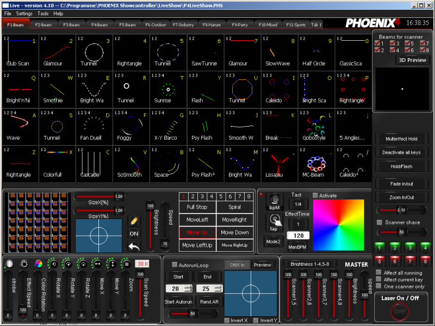Click the spinner arrows beside Start value 20
The image size is (435, 326).
188,289
